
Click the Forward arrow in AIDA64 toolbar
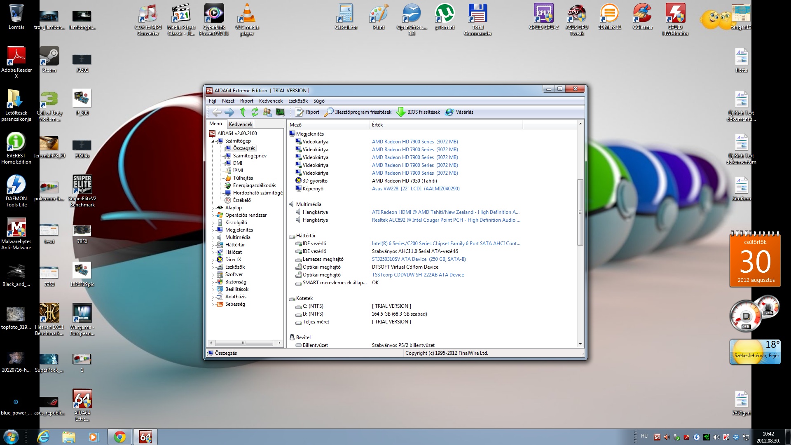(229, 112)
